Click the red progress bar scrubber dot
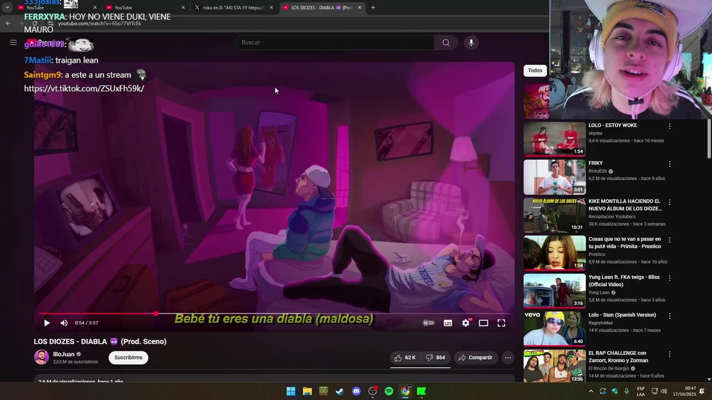The width and height of the screenshot is (712, 400). coord(156,313)
